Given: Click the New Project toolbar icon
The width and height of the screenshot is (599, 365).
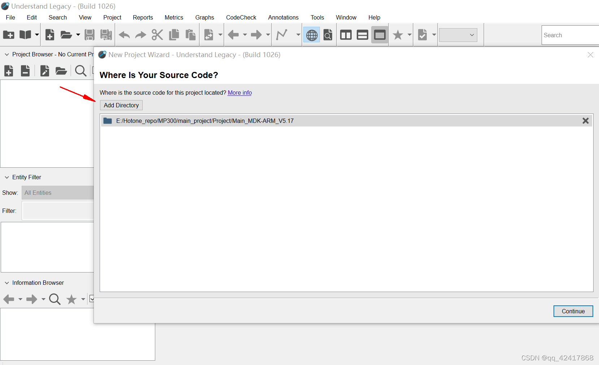Looking at the screenshot, I should [9, 35].
